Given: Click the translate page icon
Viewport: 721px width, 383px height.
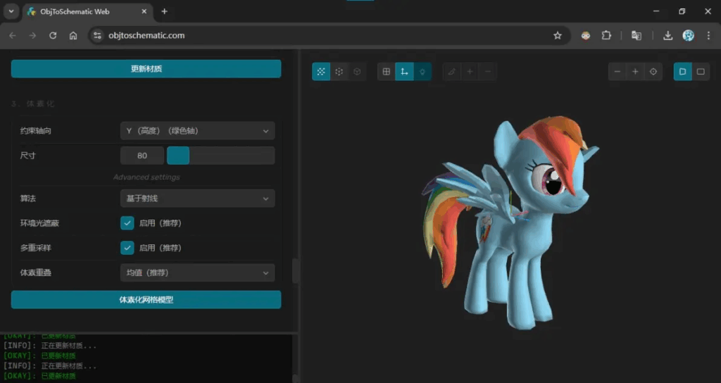Looking at the screenshot, I should pos(637,35).
